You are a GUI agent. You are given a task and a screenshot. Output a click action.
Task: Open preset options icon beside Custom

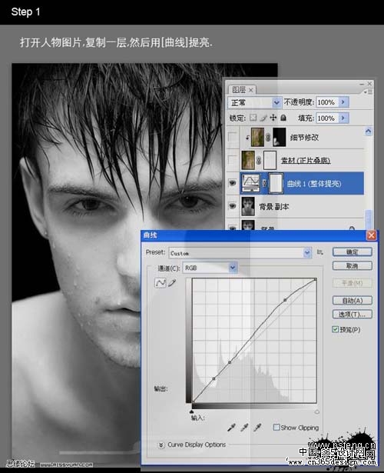click(319, 252)
